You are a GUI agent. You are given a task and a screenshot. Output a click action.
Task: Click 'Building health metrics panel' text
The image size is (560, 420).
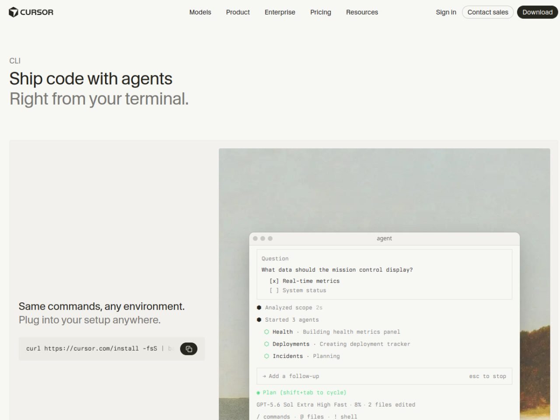point(351,332)
